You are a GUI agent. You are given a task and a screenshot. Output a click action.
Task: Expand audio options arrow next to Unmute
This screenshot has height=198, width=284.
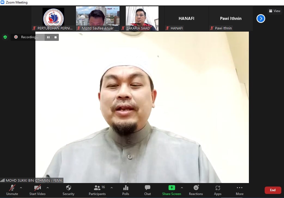(21, 188)
